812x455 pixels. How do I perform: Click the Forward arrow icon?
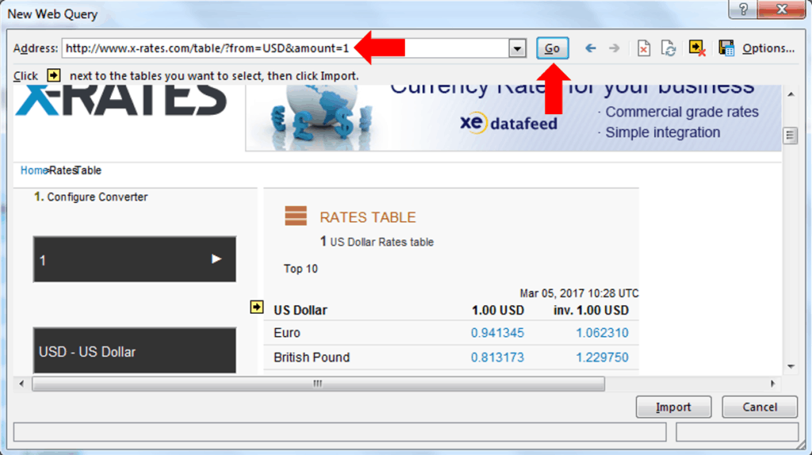coord(614,48)
